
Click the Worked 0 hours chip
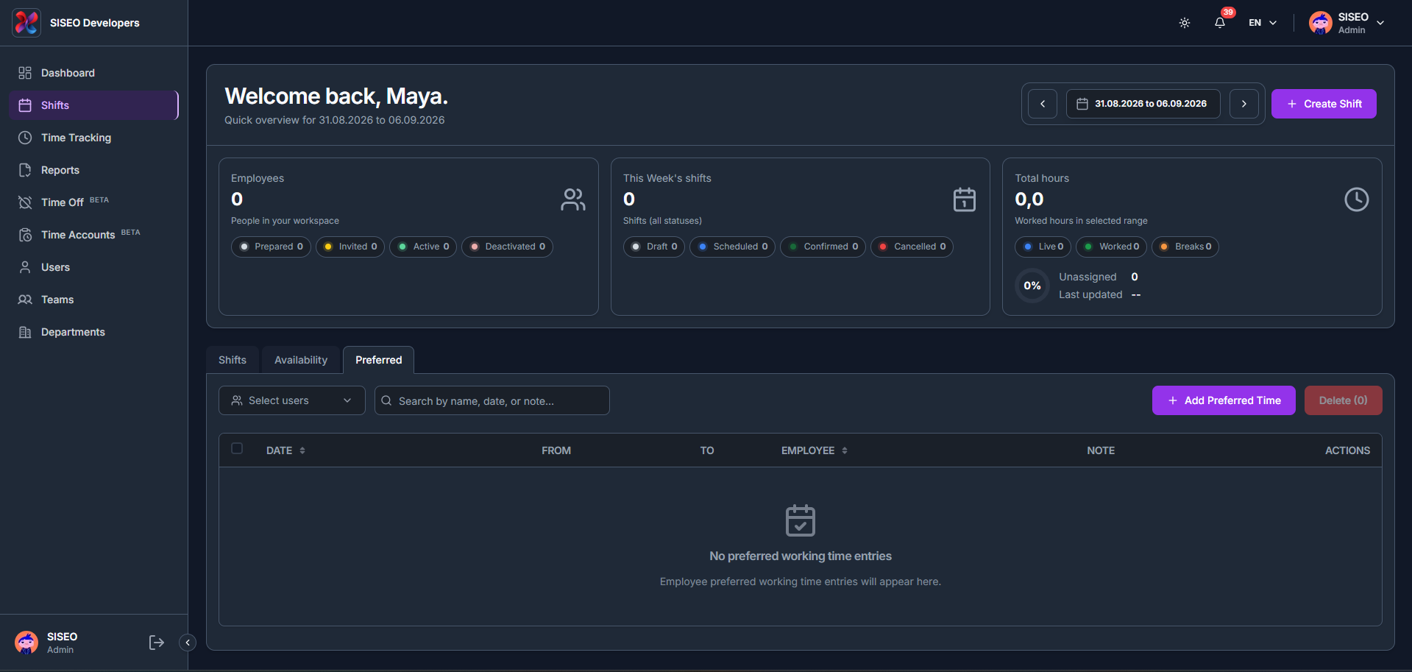(x=1111, y=247)
